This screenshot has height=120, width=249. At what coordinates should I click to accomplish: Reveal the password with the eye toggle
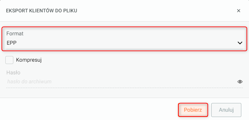tap(240, 82)
